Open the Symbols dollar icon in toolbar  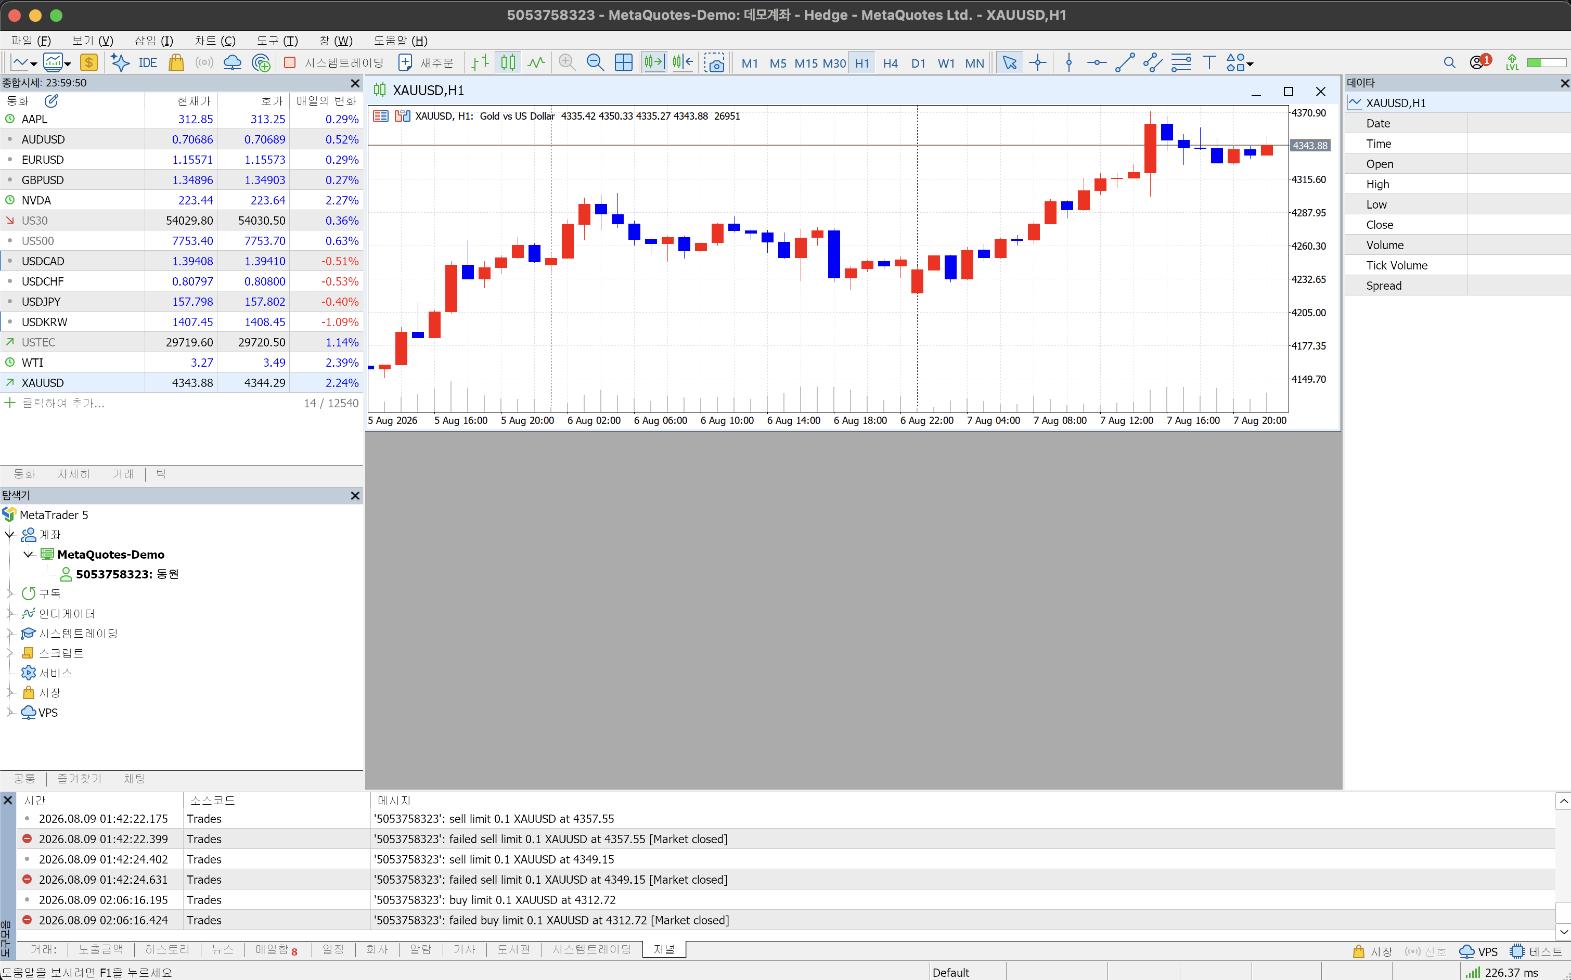click(x=88, y=63)
